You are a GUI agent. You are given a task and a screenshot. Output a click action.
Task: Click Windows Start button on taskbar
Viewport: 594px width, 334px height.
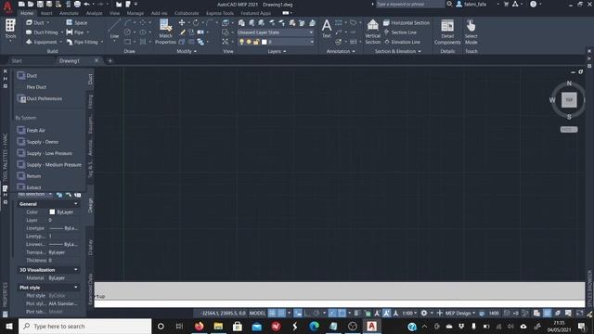point(8,326)
